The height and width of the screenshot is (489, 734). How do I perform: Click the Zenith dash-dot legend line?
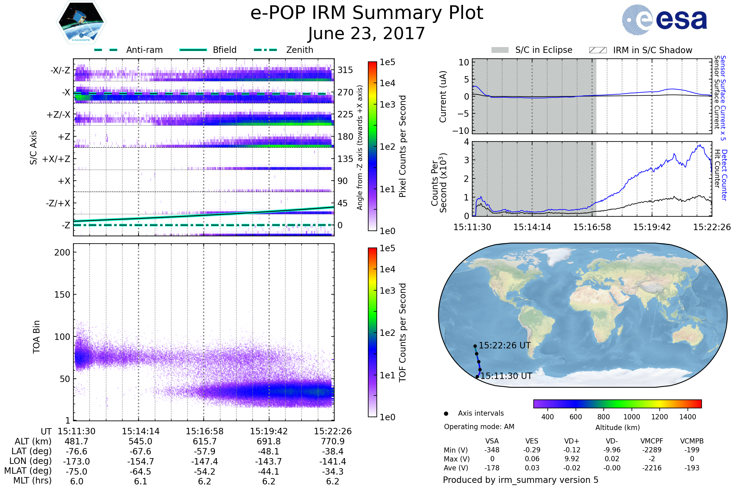point(265,50)
